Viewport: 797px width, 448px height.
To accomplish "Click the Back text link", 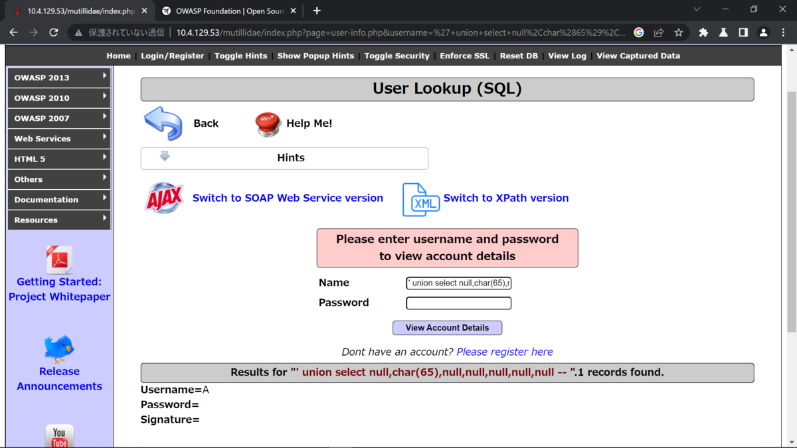I will [x=206, y=123].
